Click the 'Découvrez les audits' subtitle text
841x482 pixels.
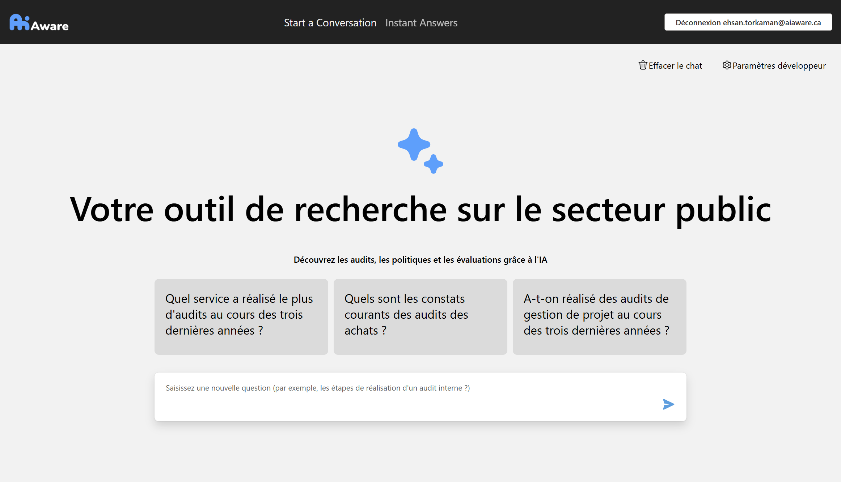420,260
